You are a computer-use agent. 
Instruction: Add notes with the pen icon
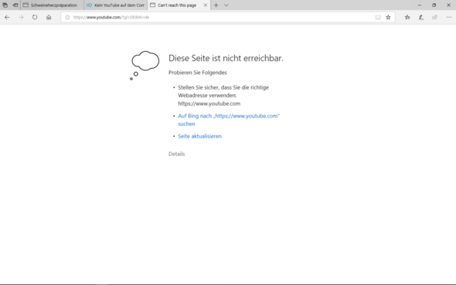click(421, 17)
